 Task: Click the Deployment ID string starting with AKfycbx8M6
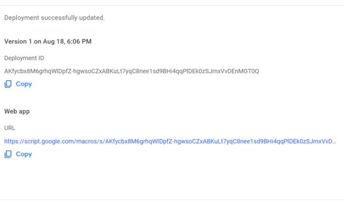coord(131,71)
